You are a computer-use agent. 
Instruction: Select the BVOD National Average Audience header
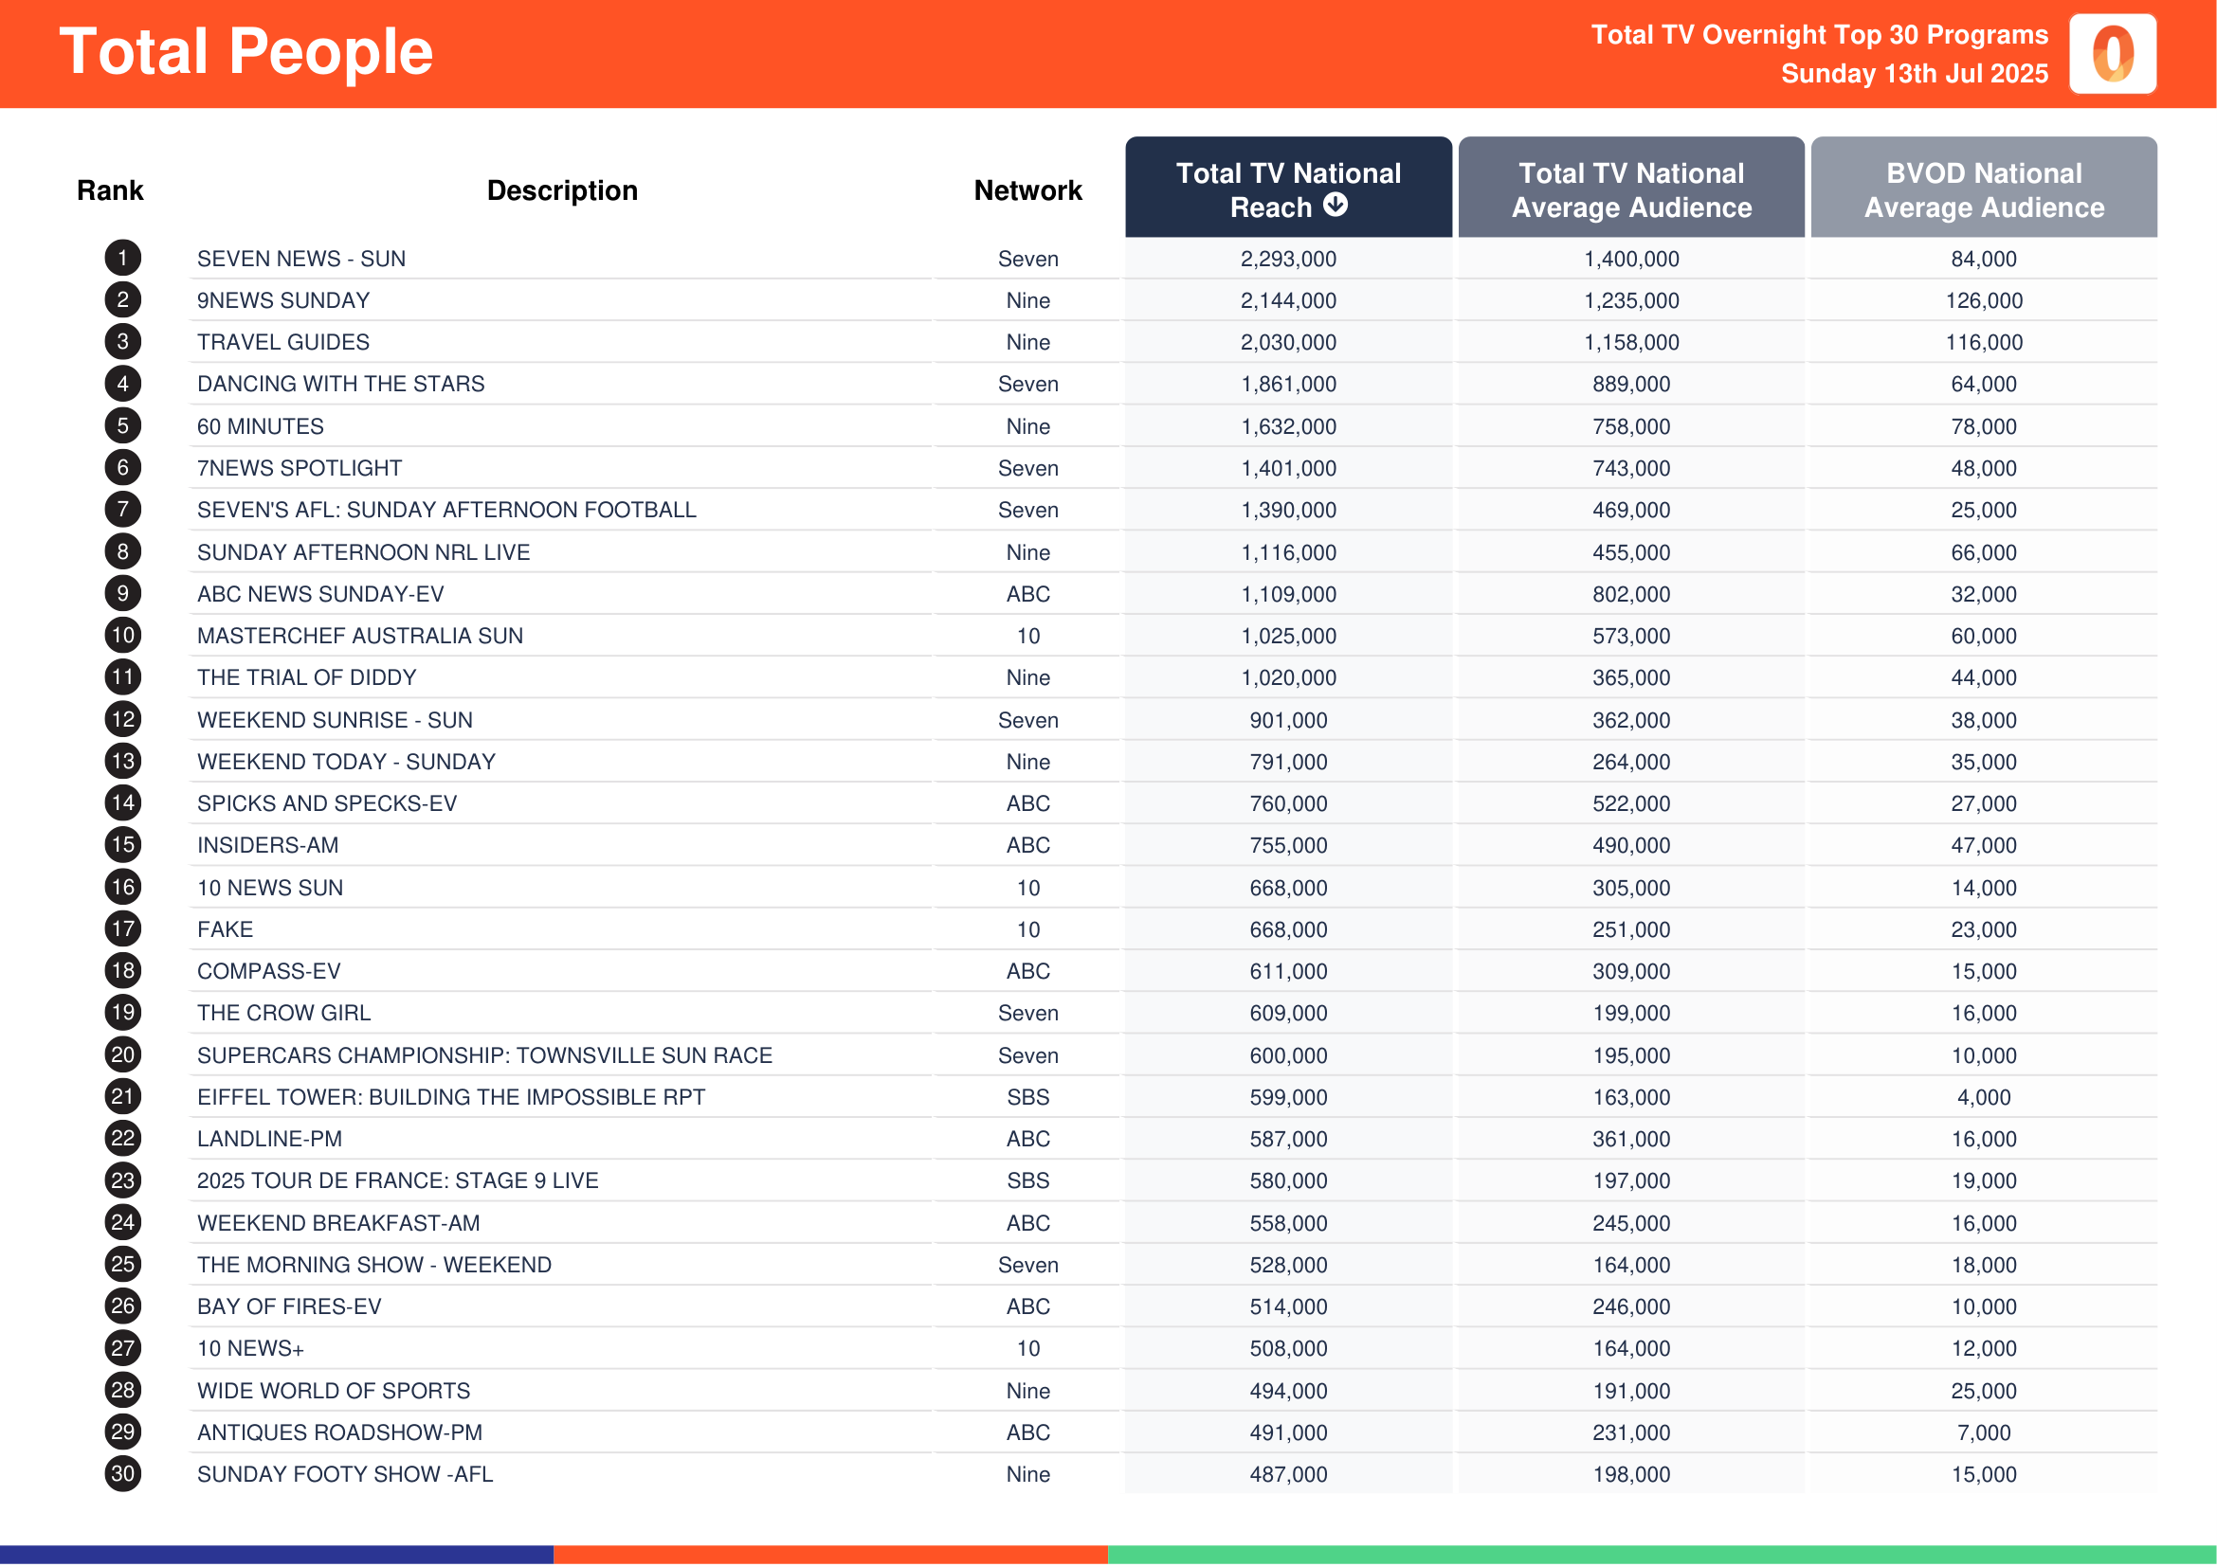[1983, 189]
